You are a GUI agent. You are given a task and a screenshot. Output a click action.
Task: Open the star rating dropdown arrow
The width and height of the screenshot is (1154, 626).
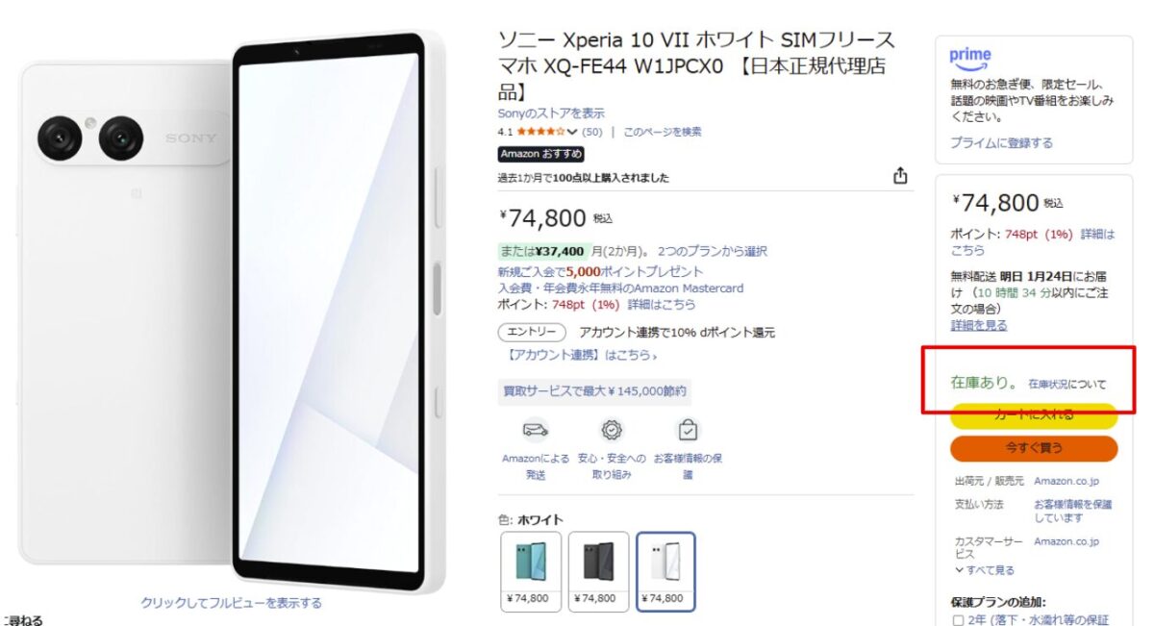[x=572, y=132]
